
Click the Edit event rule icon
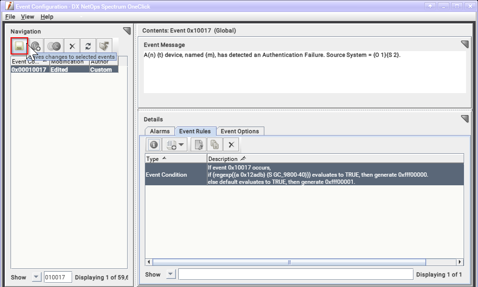pyautogui.click(x=199, y=144)
